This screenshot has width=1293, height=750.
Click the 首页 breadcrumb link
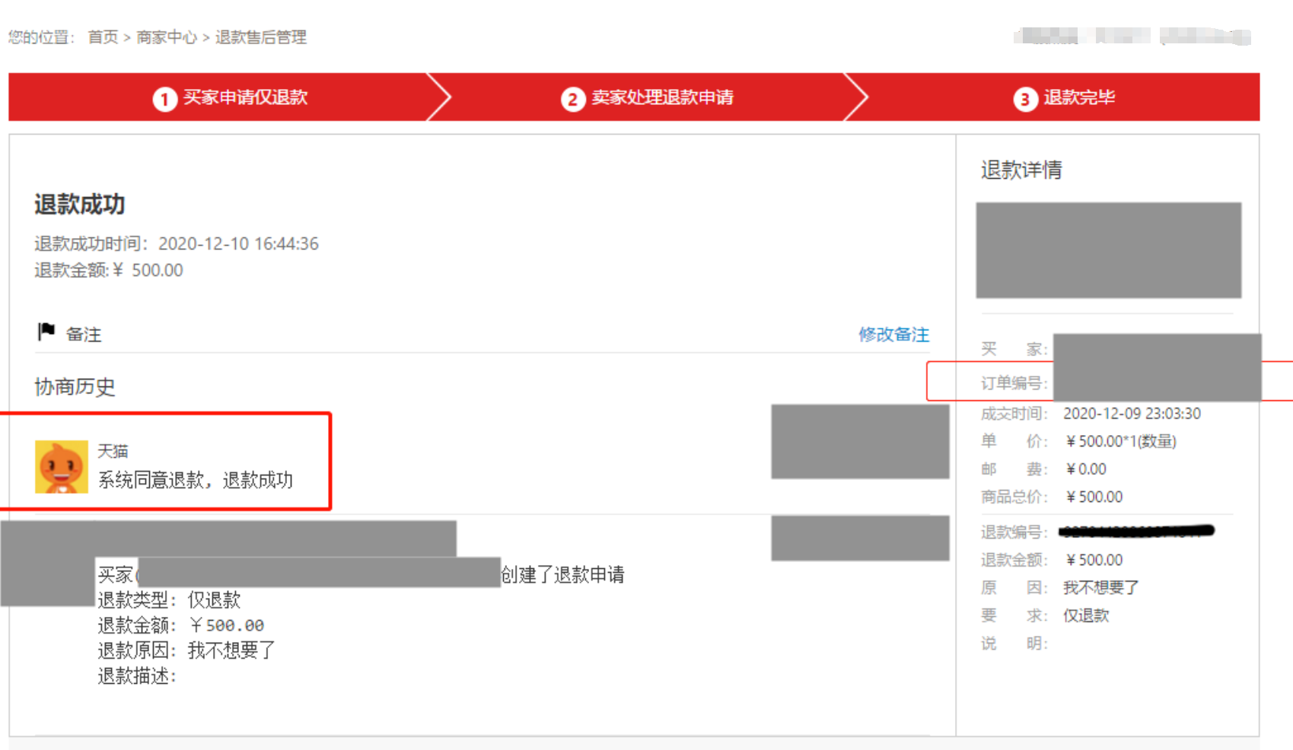[x=103, y=37]
